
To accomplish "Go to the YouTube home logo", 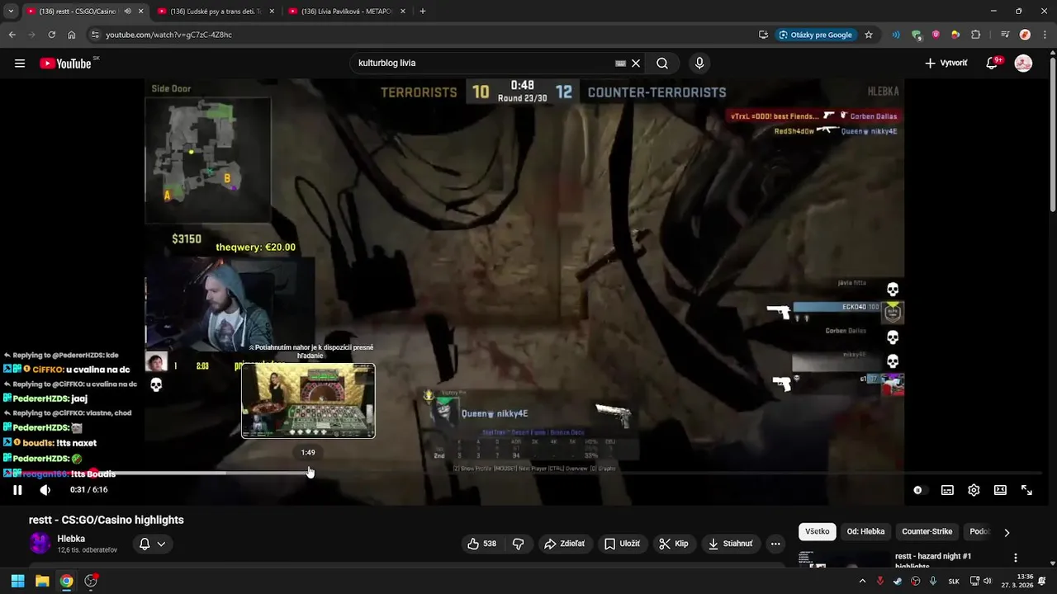I will point(65,64).
